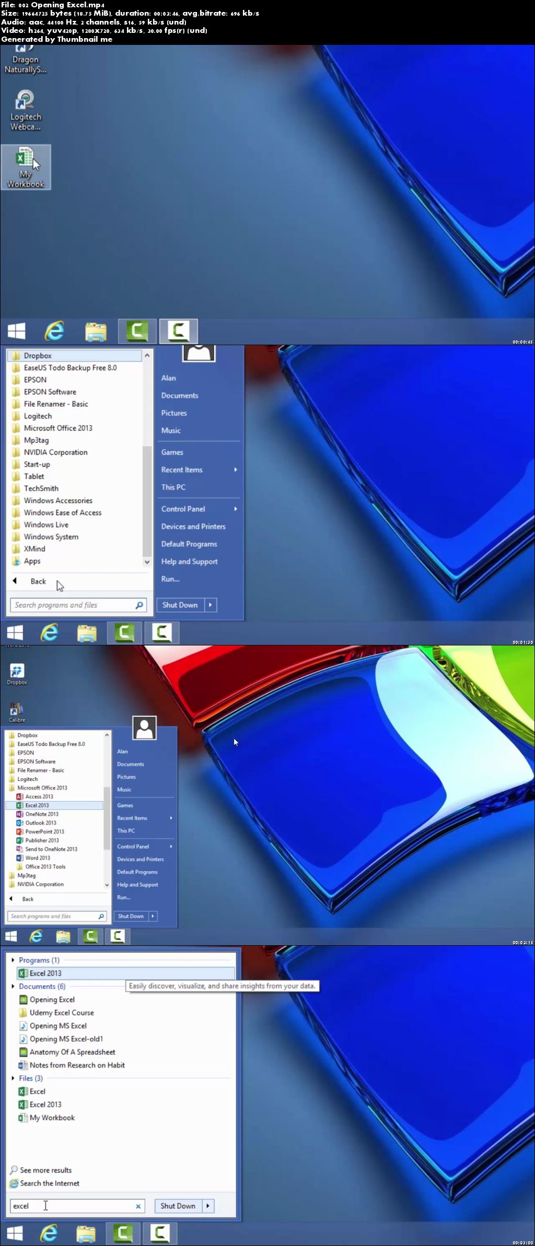
Task: Open the Anatomy Of A Spreadsheet result
Action: pyautogui.click(x=67, y=1052)
